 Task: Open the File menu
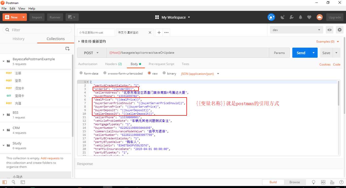4,8
